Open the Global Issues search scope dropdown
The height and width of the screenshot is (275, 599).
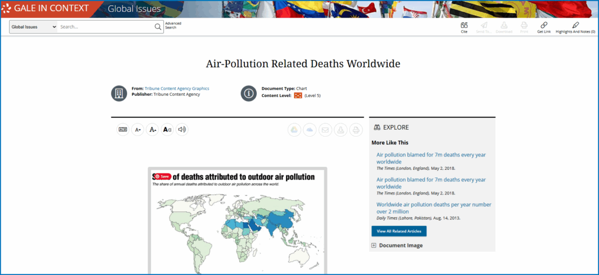click(x=34, y=27)
